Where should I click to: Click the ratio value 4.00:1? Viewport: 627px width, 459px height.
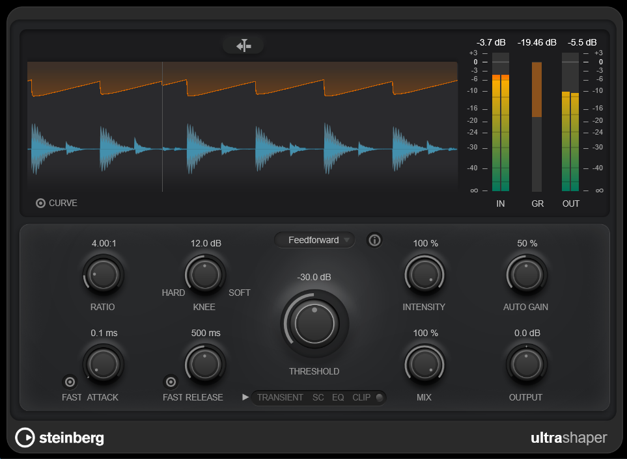[x=104, y=243]
